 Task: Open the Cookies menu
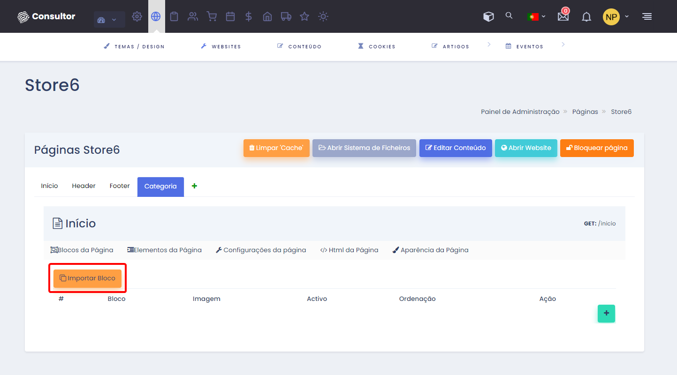tap(377, 46)
